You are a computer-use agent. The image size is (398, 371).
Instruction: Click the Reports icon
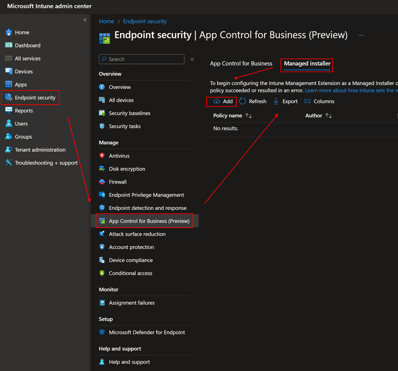coord(9,110)
